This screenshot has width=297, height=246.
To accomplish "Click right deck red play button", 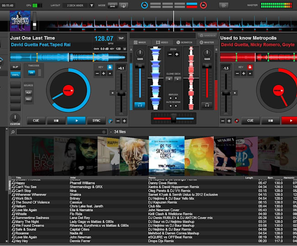I will (289, 120).
